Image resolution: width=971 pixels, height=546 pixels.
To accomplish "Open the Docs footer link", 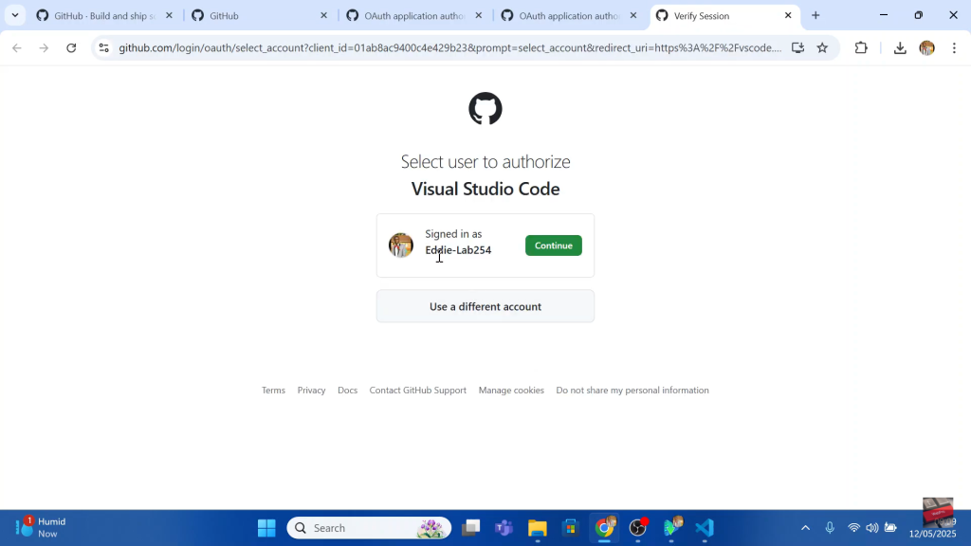I will pyautogui.click(x=347, y=390).
